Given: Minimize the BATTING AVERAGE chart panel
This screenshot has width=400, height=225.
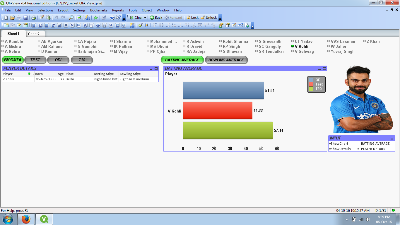Looking at the screenshot, I should click(x=319, y=69).
